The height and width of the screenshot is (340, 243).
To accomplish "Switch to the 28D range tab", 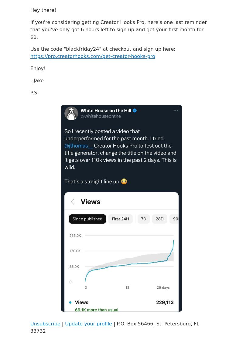I will [160, 219].
